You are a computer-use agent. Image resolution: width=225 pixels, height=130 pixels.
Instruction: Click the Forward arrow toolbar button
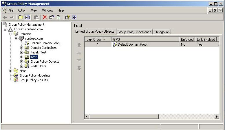pyautogui.click(x=12, y=17)
